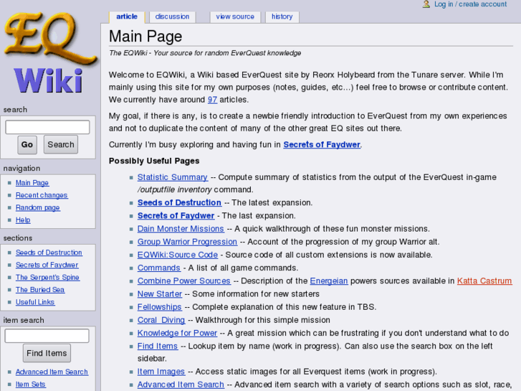Open Group Warrior Progression page
This screenshot has width=521, height=391.
(x=187, y=242)
